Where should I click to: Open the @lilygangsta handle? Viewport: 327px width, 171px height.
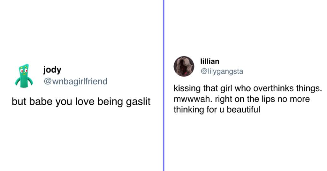point(222,71)
